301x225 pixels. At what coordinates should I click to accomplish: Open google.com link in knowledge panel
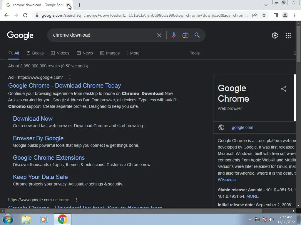pos(243,127)
